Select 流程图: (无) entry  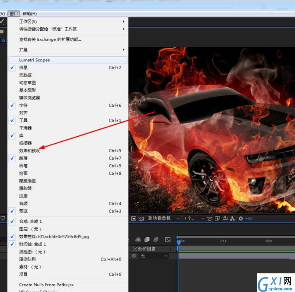68,252
